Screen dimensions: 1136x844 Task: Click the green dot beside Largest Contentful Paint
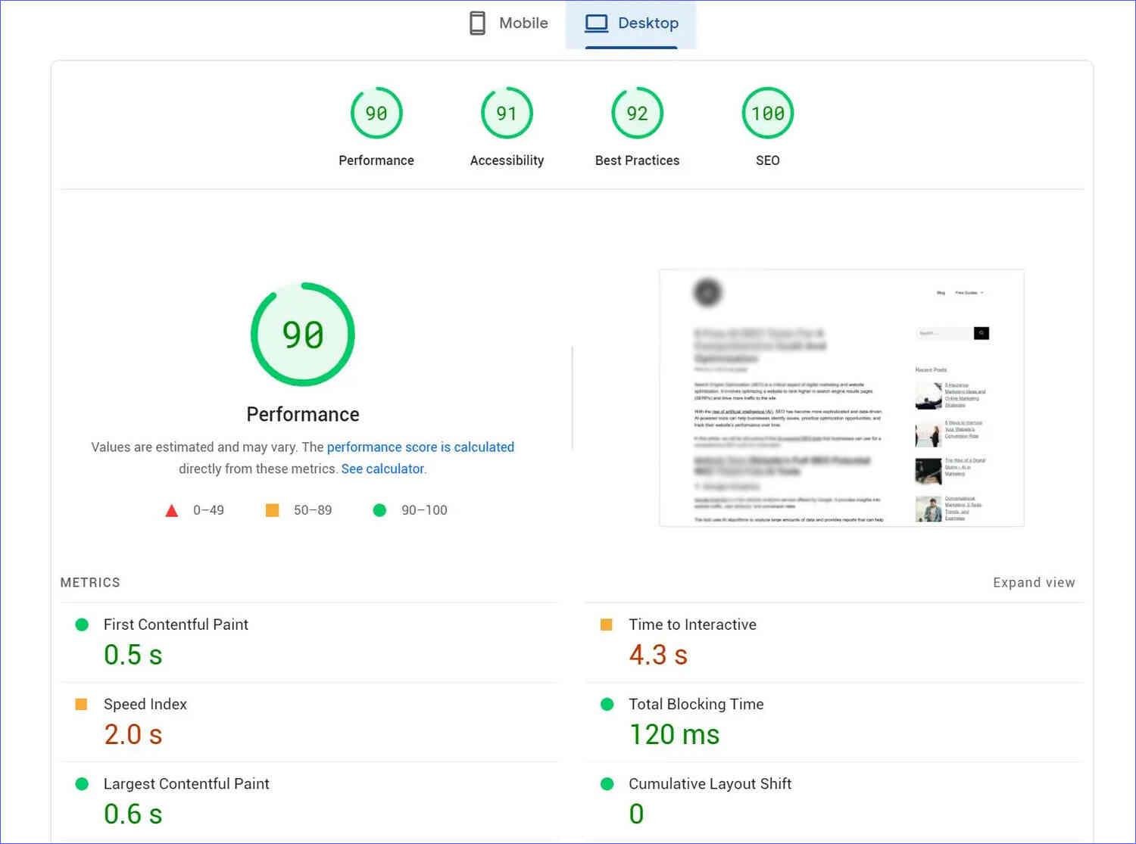81,783
